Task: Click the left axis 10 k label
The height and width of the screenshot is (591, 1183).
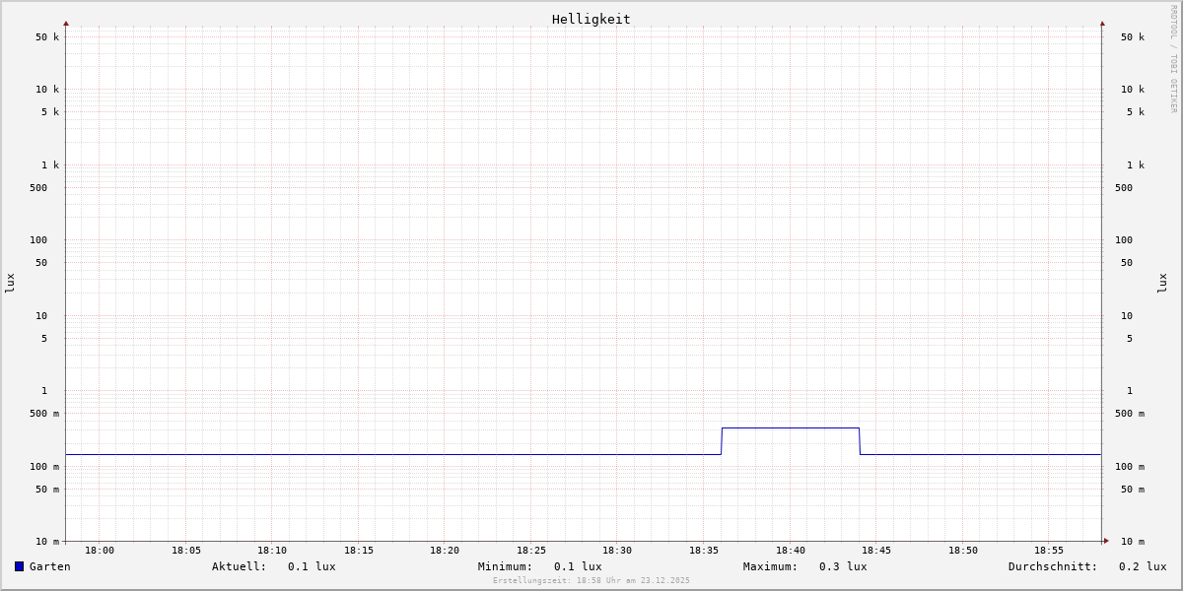Action: click(x=47, y=90)
